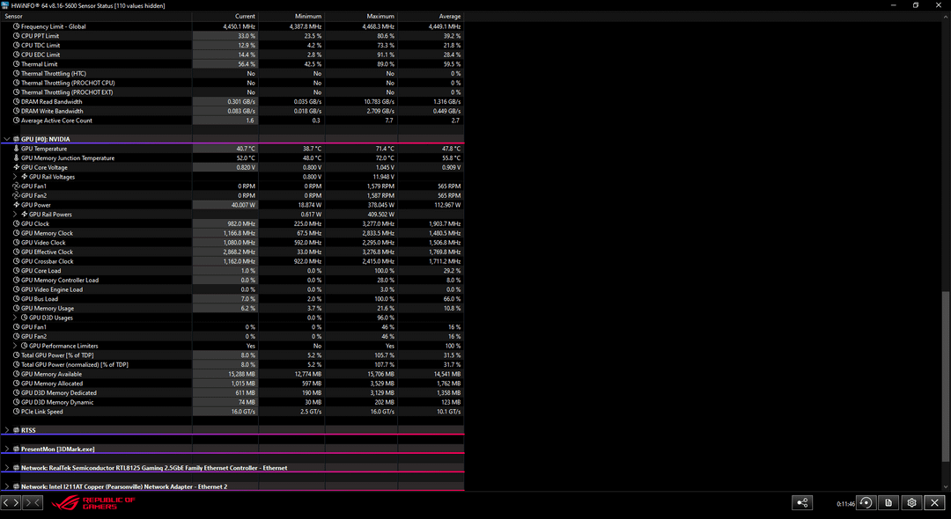Collapse the GPU [#0]: NVIDIA sensor group
The height and width of the screenshot is (519, 951).
tap(7, 139)
